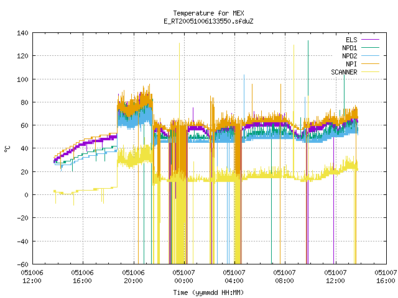Image resolution: width=398 pixels, height=298 pixels.
Task: Click the y-axis value 40
Action: 25,148
